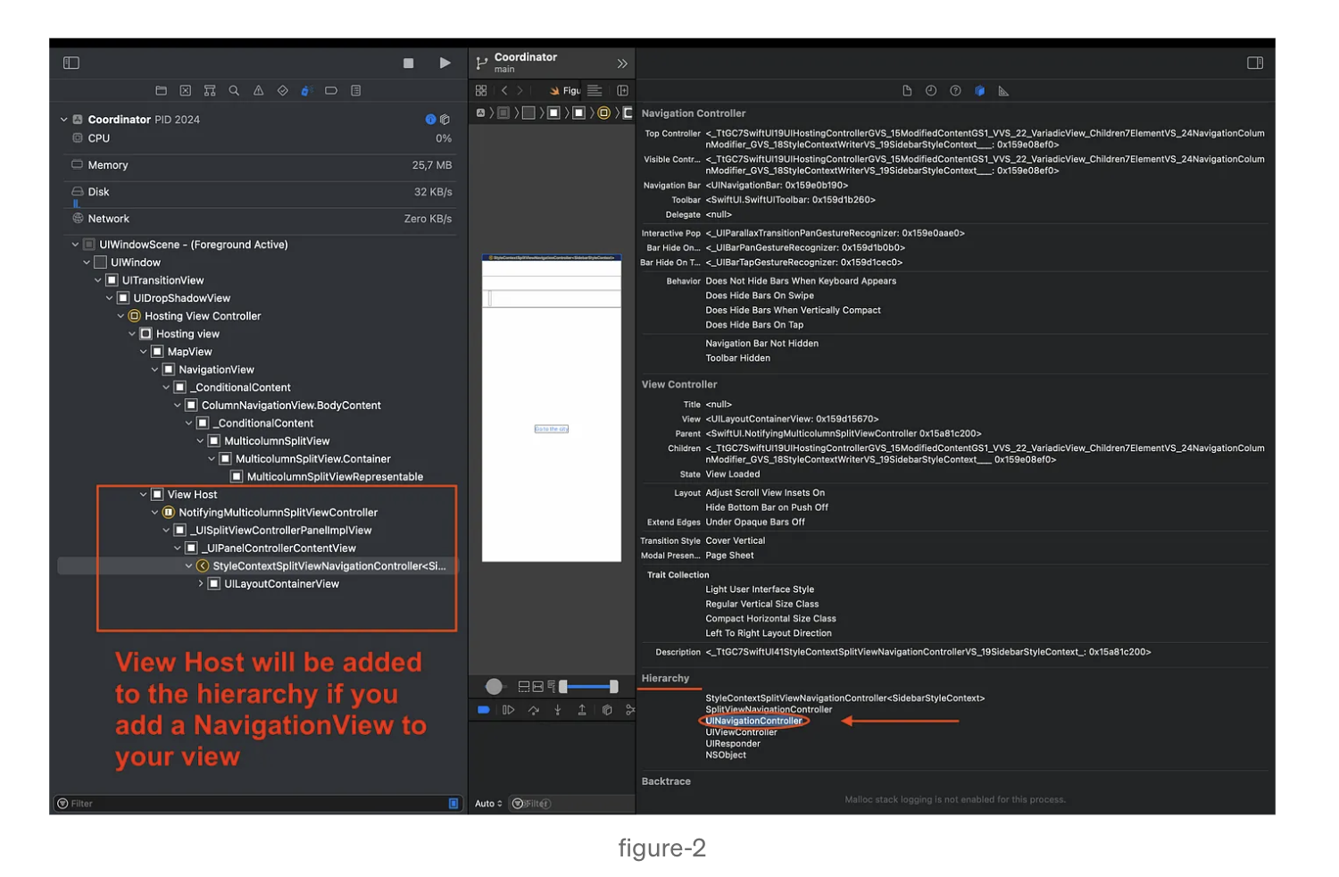Viewport: 1339px width, 877px height.
Task: Open the Breakpoint navigator icon
Action: click(331, 90)
